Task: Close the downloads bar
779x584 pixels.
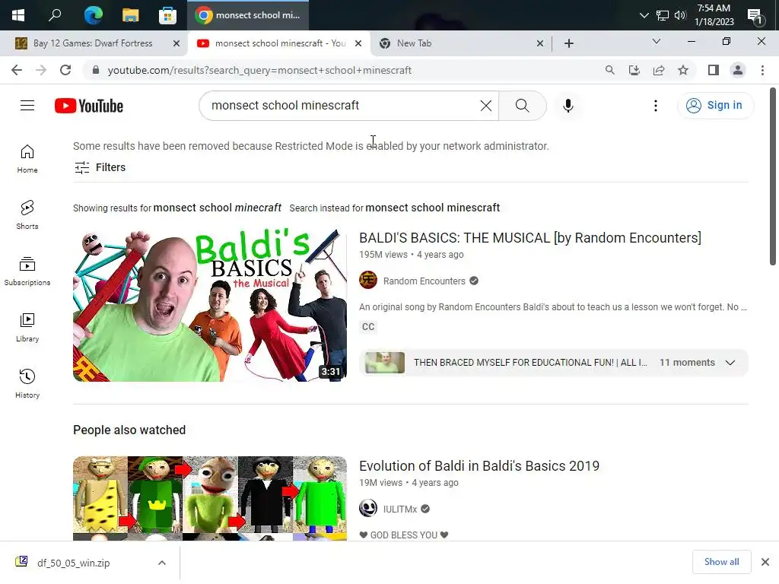Action: [x=765, y=562]
